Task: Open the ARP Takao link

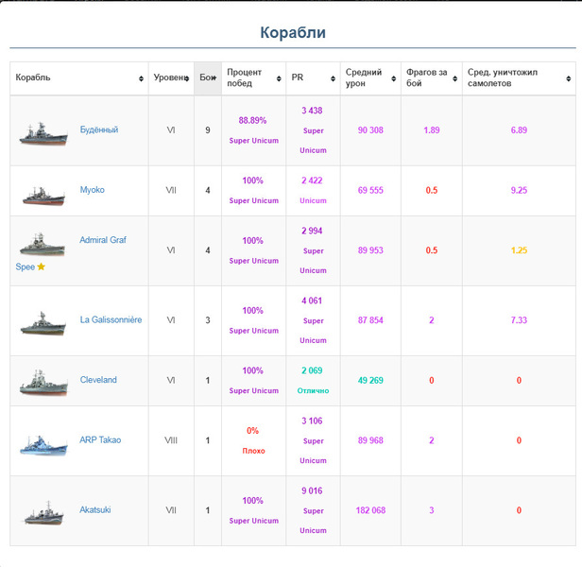Action: pyautogui.click(x=100, y=439)
